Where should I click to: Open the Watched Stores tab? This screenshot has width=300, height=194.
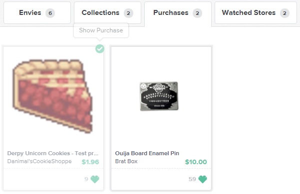(x=256, y=13)
